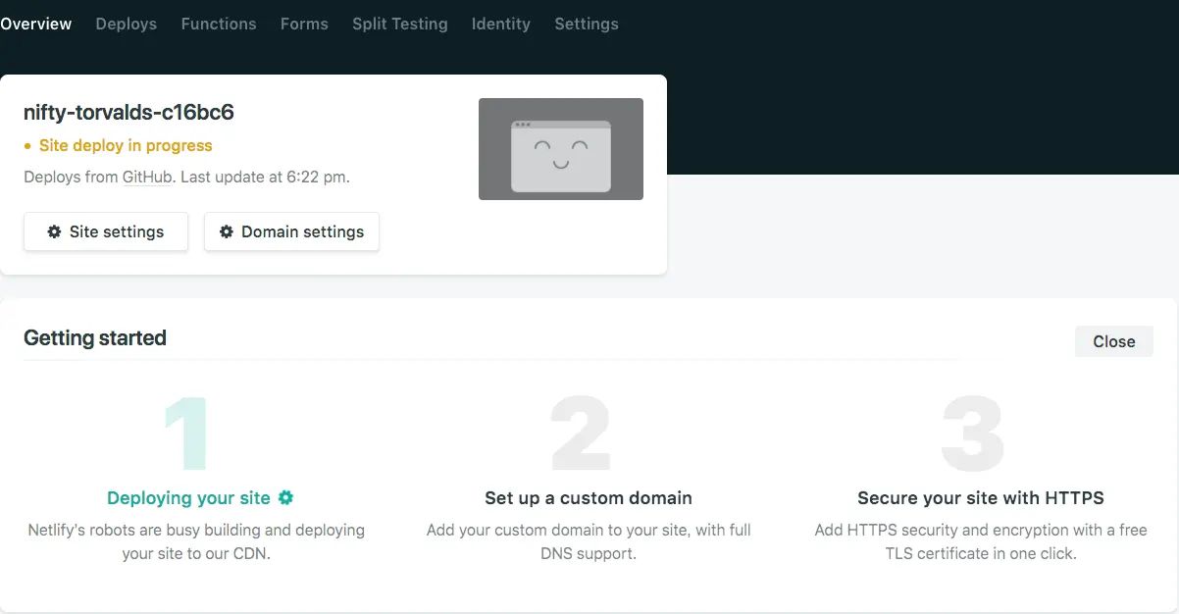The image size is (1179, 614).
Task: Click the large step number 1
Action: click(x=186, y=434)
